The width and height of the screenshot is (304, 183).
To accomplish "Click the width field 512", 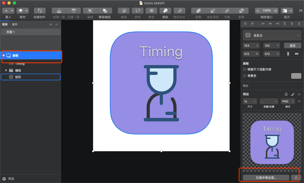I will (x=251, y=54).
